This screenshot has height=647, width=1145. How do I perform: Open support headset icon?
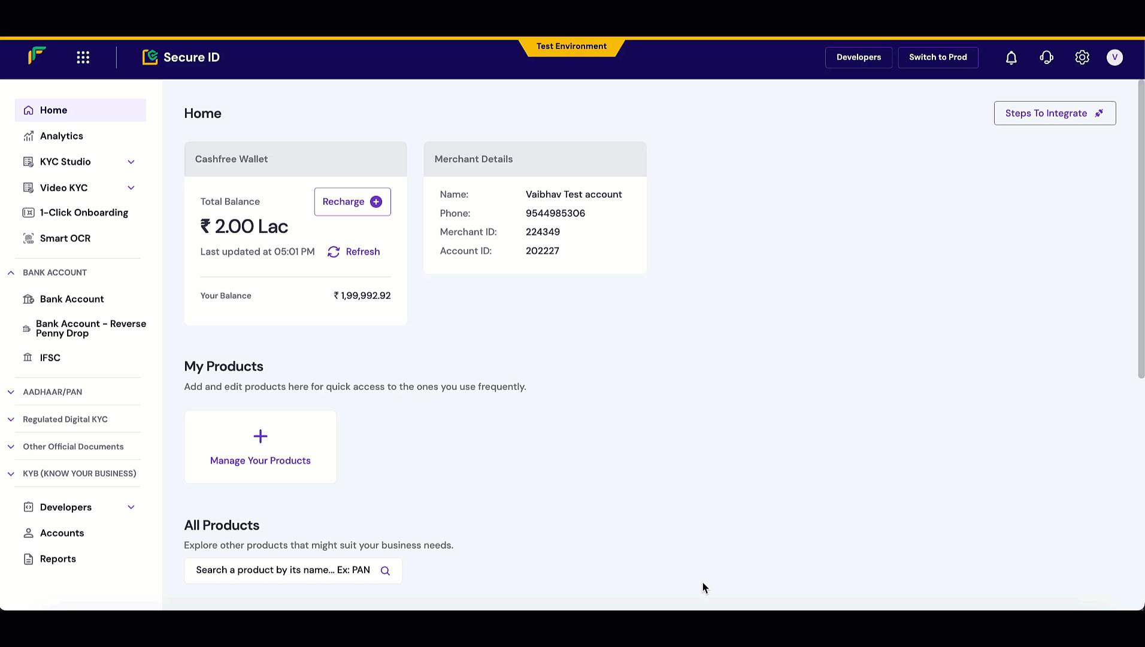1046,58
